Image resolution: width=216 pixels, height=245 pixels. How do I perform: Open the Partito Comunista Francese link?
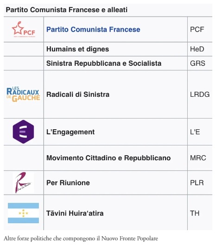(93, 29)
